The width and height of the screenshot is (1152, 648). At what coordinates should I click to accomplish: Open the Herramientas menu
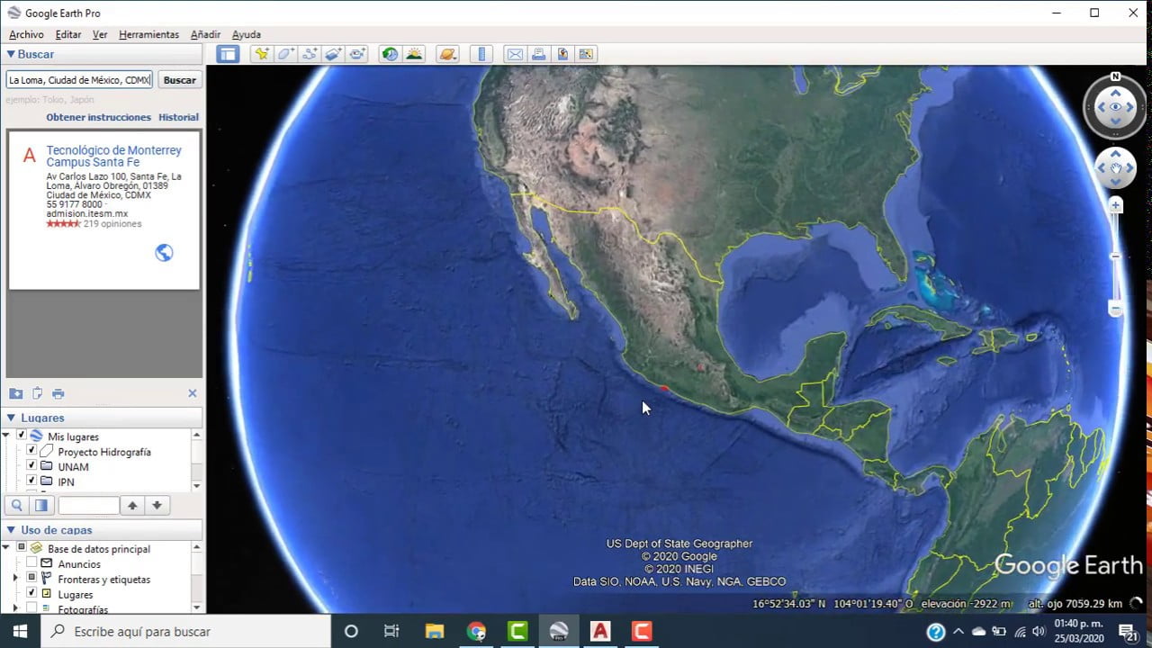[148, 34]
